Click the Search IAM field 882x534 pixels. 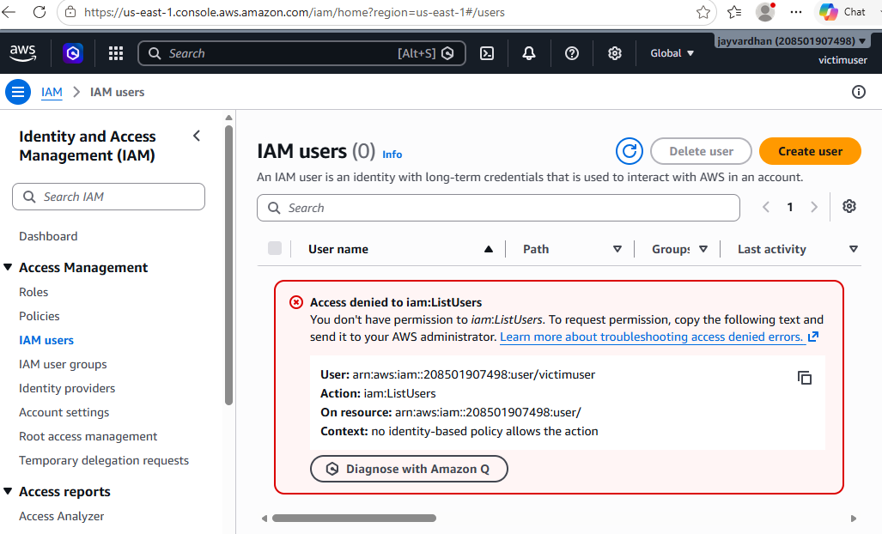[108, 197]
